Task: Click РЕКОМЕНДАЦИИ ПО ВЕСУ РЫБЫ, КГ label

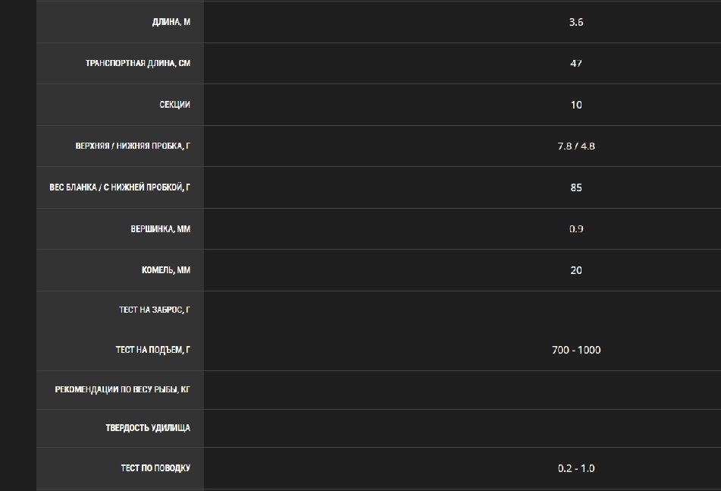Action: point(122,389)
